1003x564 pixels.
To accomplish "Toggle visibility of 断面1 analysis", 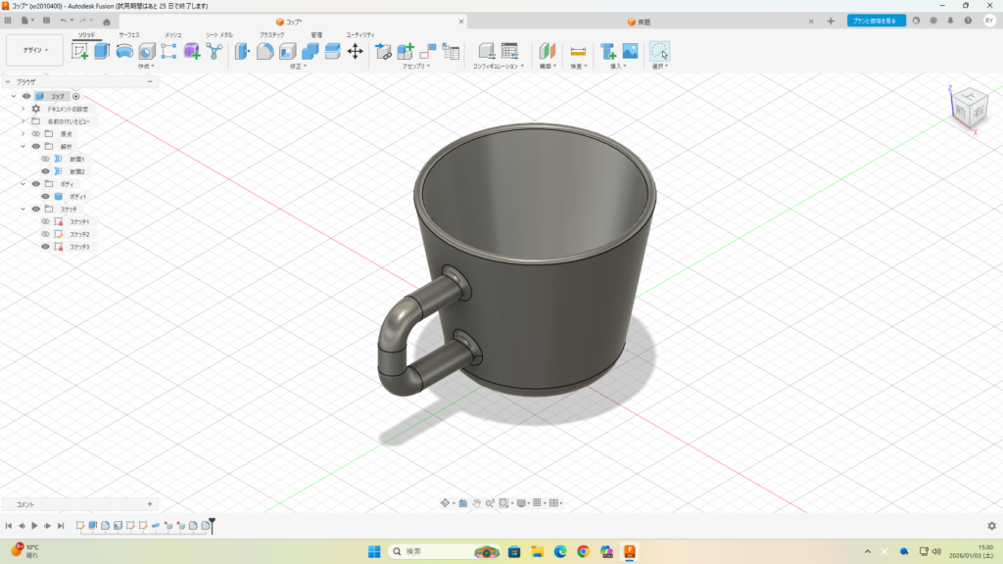I will [45, 159].
